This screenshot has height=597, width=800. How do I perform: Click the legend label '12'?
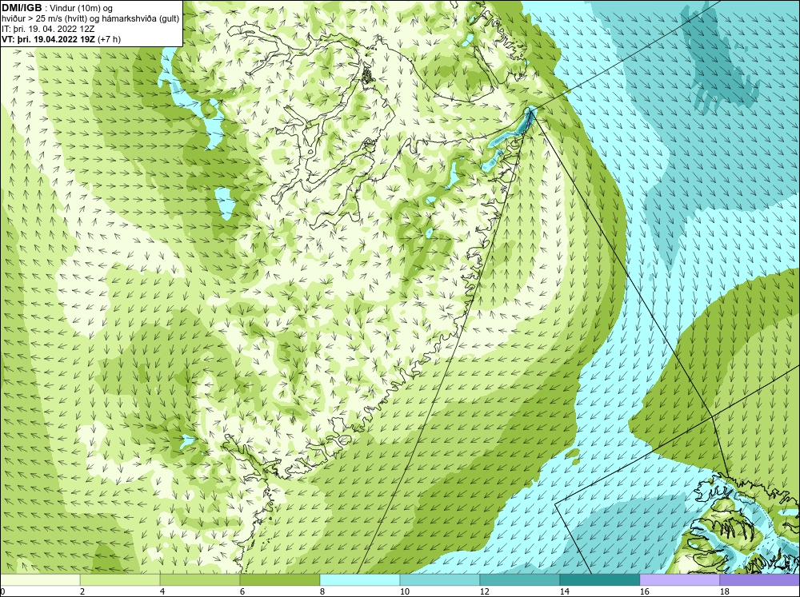485,591
